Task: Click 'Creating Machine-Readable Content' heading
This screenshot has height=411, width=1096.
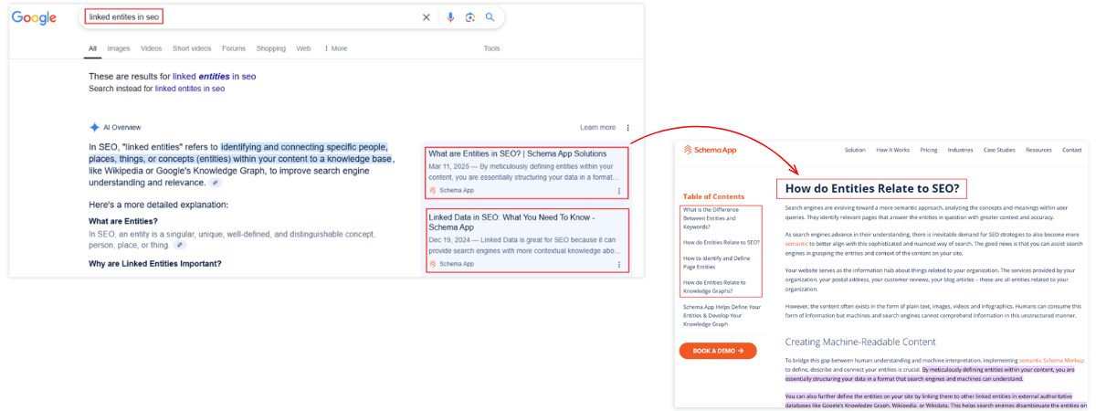Action: [x=860, y=342]
